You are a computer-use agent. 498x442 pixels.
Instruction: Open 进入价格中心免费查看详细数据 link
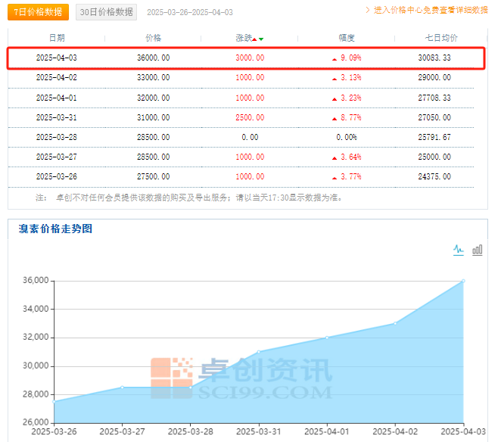click(431, 11)
